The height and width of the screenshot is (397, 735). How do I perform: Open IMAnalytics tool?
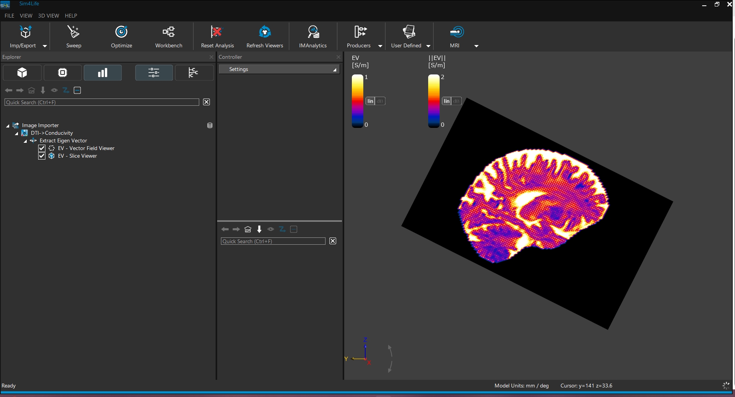click(x=313, y=32)
